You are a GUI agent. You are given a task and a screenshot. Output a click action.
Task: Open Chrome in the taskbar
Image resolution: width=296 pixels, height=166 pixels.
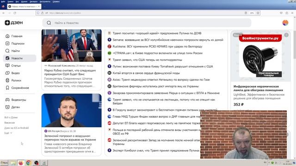(x=29, y=163)
